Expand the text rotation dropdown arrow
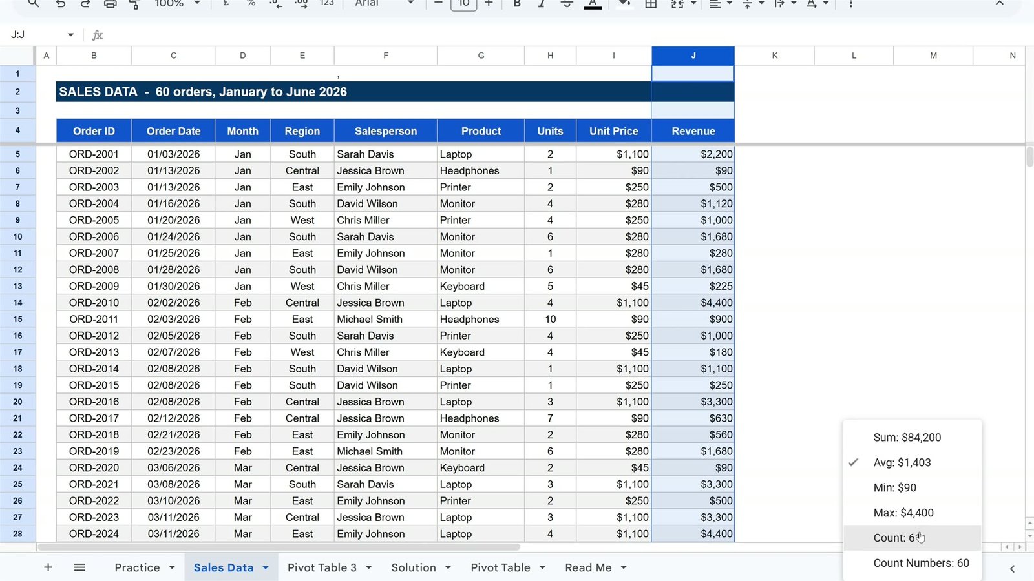Viewport: 1034px width, 581px height. tap(826, 3)
